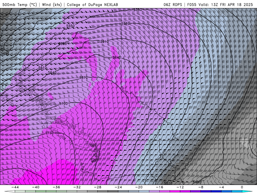This screenshot has height=193, width=257.
Task: Click the -12 value on the color scale
Action: pyautogui.click(x=180, y=187)
